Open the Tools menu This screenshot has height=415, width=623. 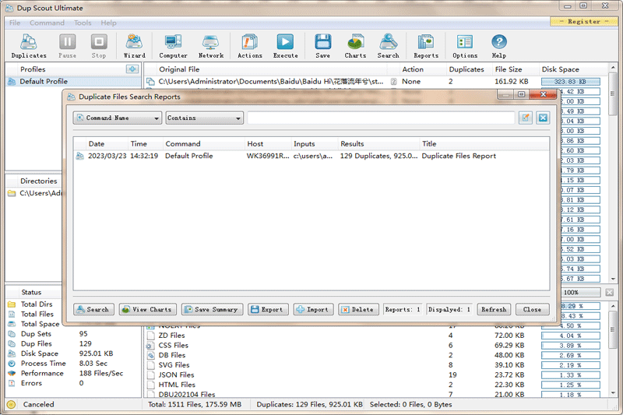(x=83, y=23)
